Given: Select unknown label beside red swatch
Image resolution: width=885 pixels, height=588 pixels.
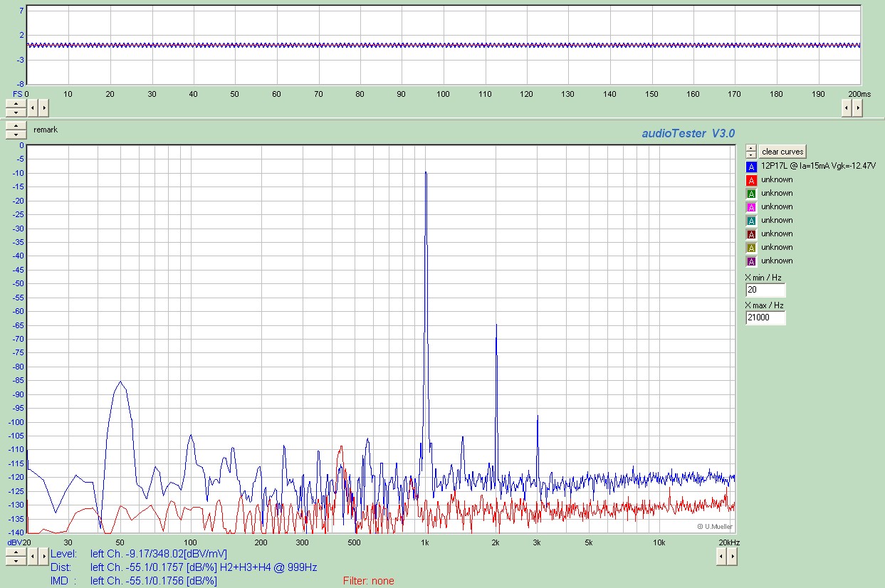Looking at the screenshot, I should point(777,179).
